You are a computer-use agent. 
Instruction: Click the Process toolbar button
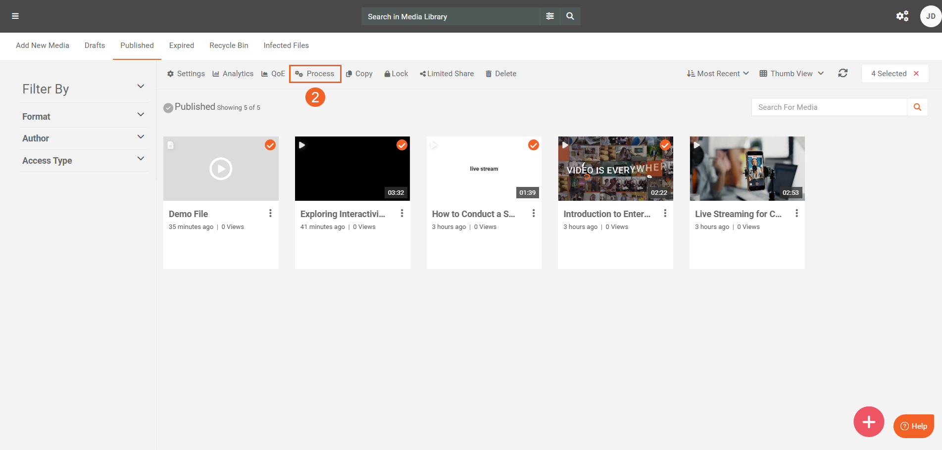point(315,74)
